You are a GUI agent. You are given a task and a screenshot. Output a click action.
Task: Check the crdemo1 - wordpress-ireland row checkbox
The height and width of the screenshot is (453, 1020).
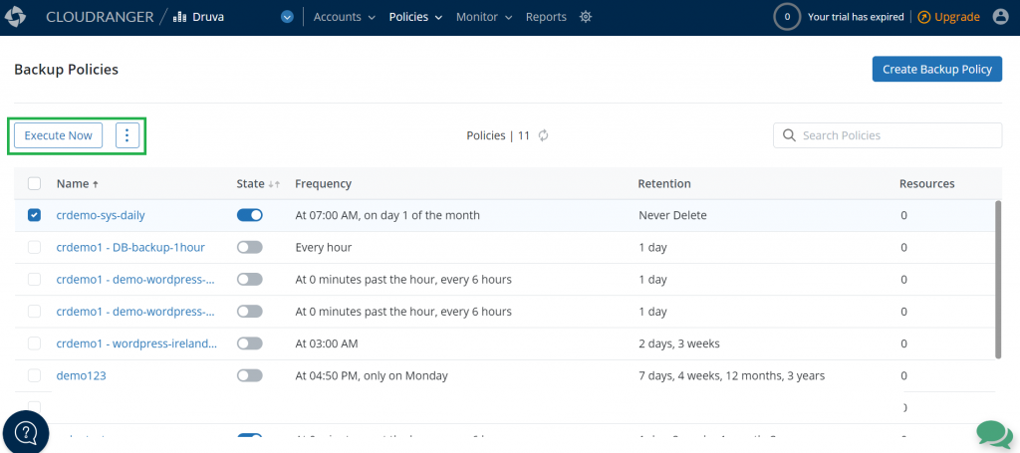tap(34, 343)
